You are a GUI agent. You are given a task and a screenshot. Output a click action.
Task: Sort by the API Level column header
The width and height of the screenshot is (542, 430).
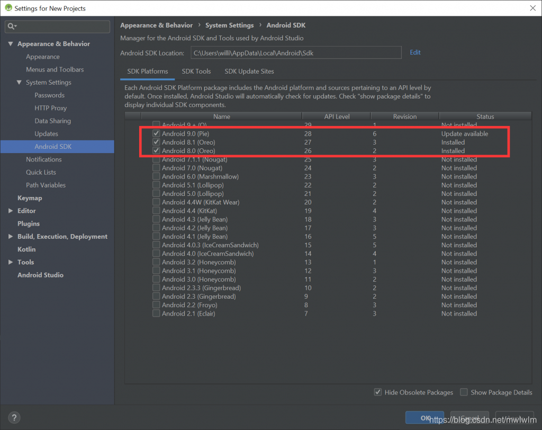pyautogui.click(x=337, y=117)
